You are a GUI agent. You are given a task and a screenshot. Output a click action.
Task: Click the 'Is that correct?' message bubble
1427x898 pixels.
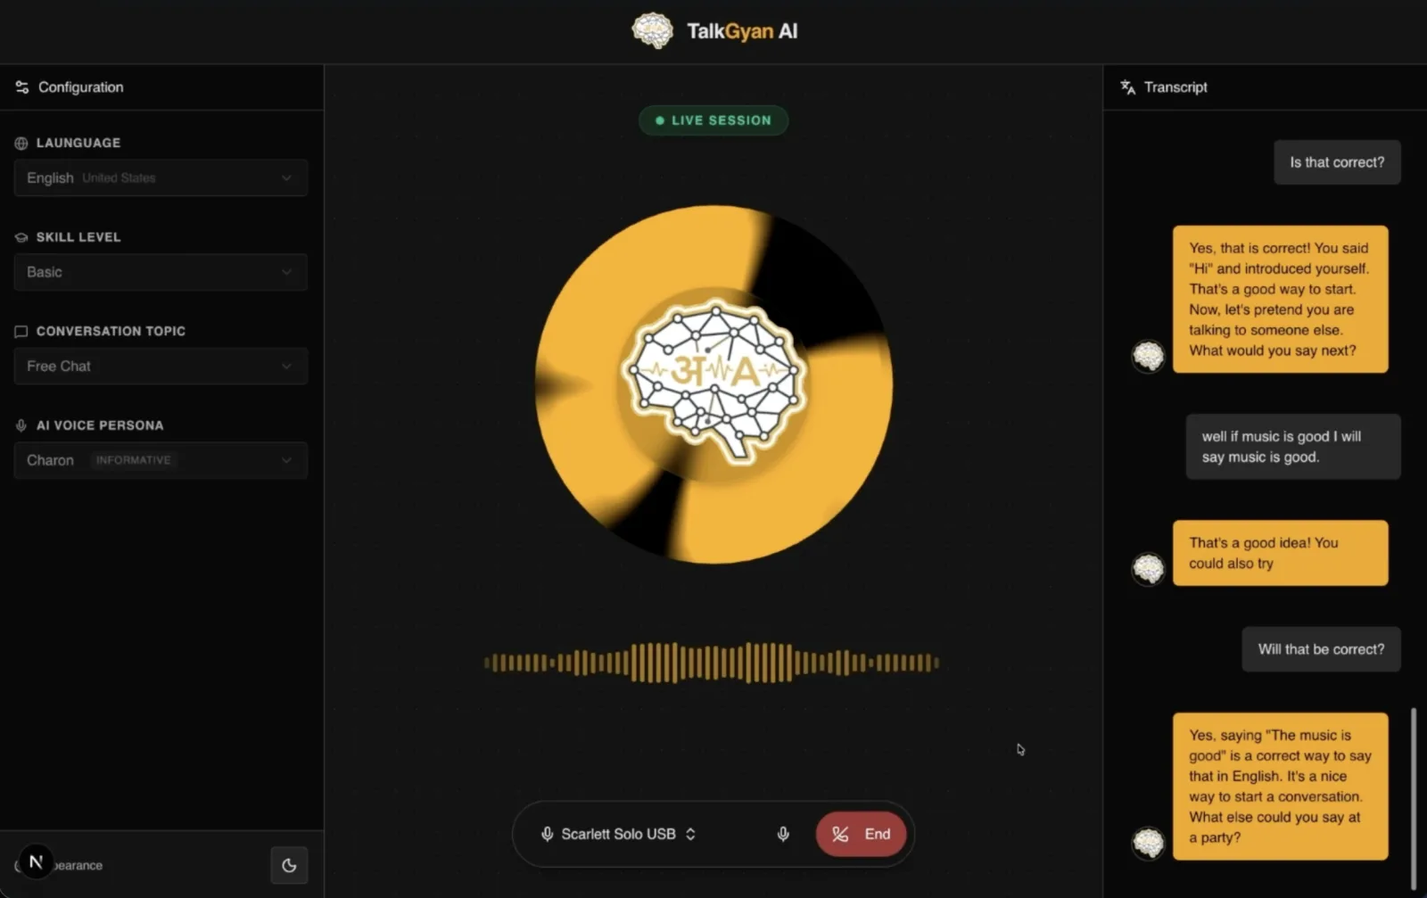pos(1337,162)
